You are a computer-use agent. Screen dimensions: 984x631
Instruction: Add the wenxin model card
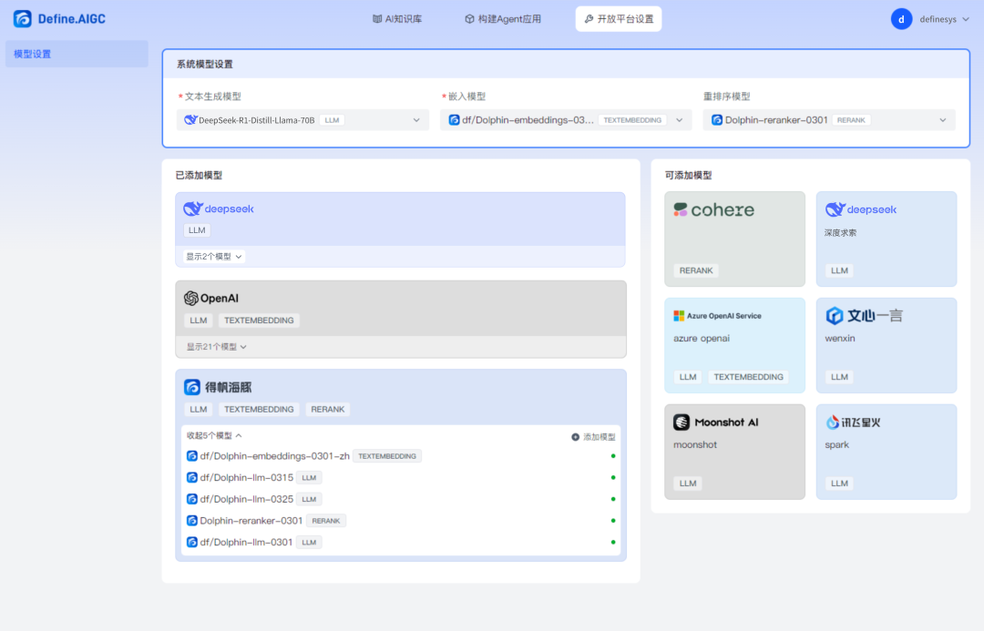(887, 346)
